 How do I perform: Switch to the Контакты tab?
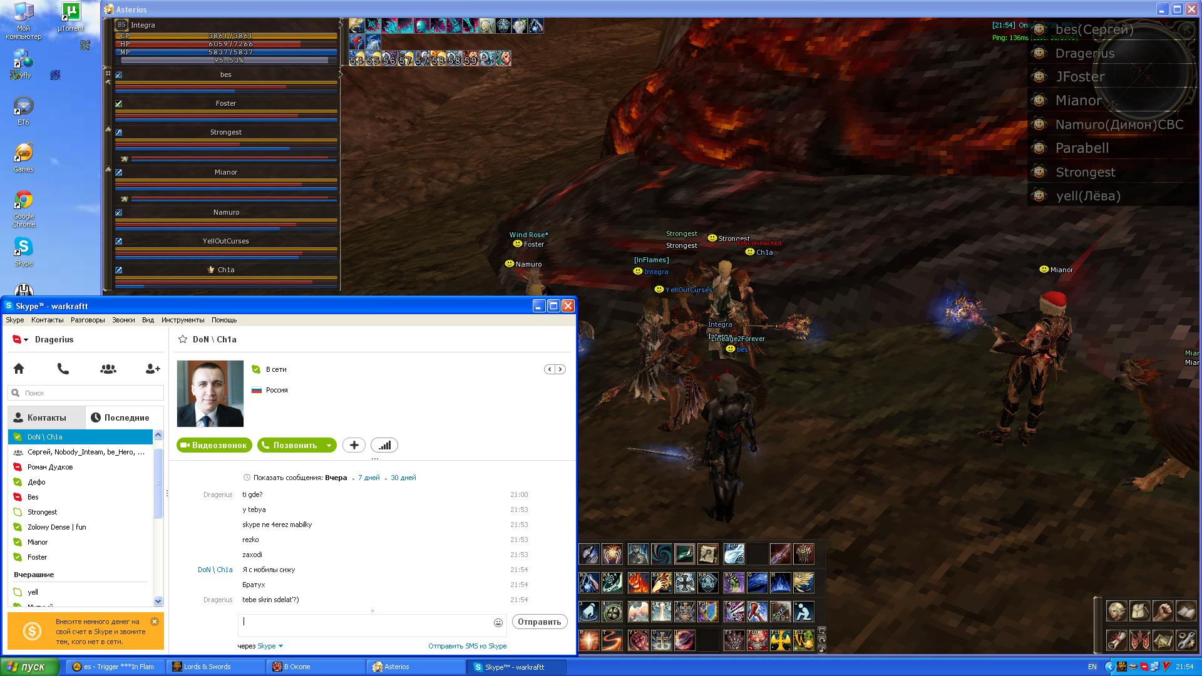tap(46, 417)
